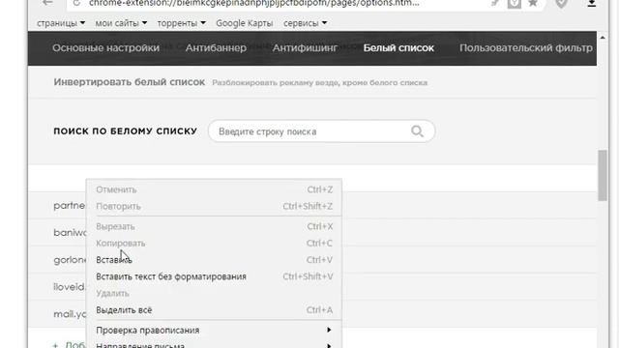Screen dimensions: 619x348
Task: Click the browser address bar URL
Action: point(254,3)
